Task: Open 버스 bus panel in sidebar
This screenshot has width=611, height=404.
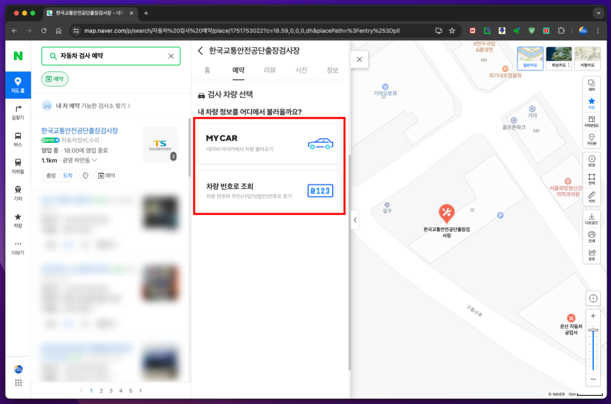Action: pos(18,139)
